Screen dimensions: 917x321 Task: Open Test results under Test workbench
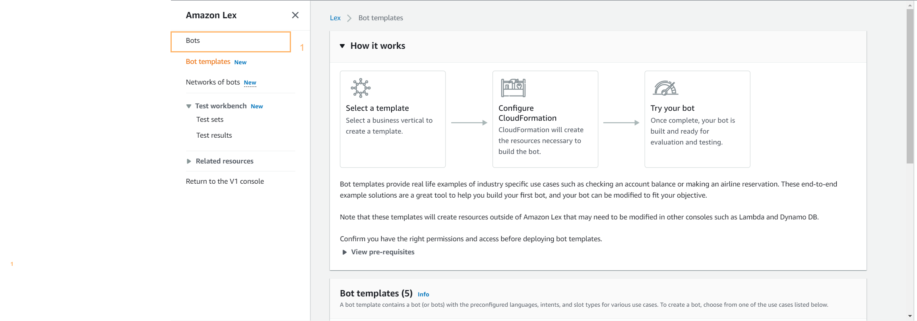pos(214,135)
